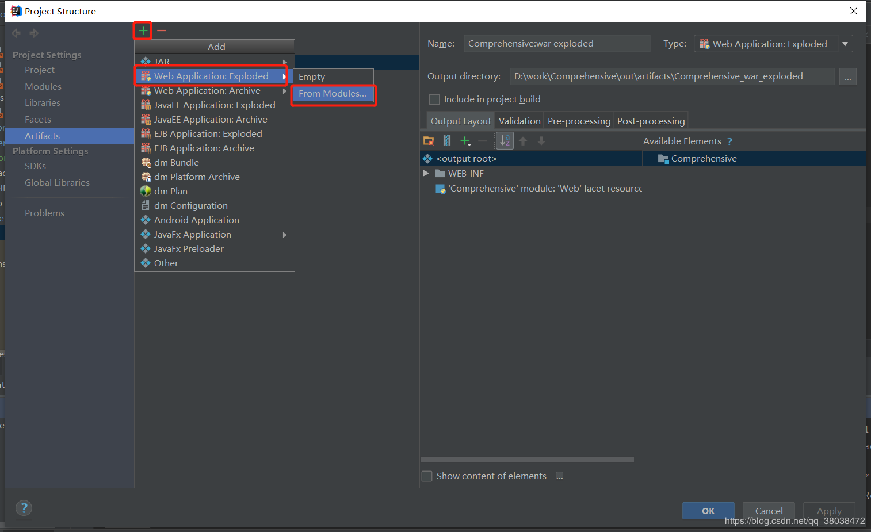Screen dimensions: 871x532
Task: Expand the WEB-INF tree node
Action: click(426, 173)
